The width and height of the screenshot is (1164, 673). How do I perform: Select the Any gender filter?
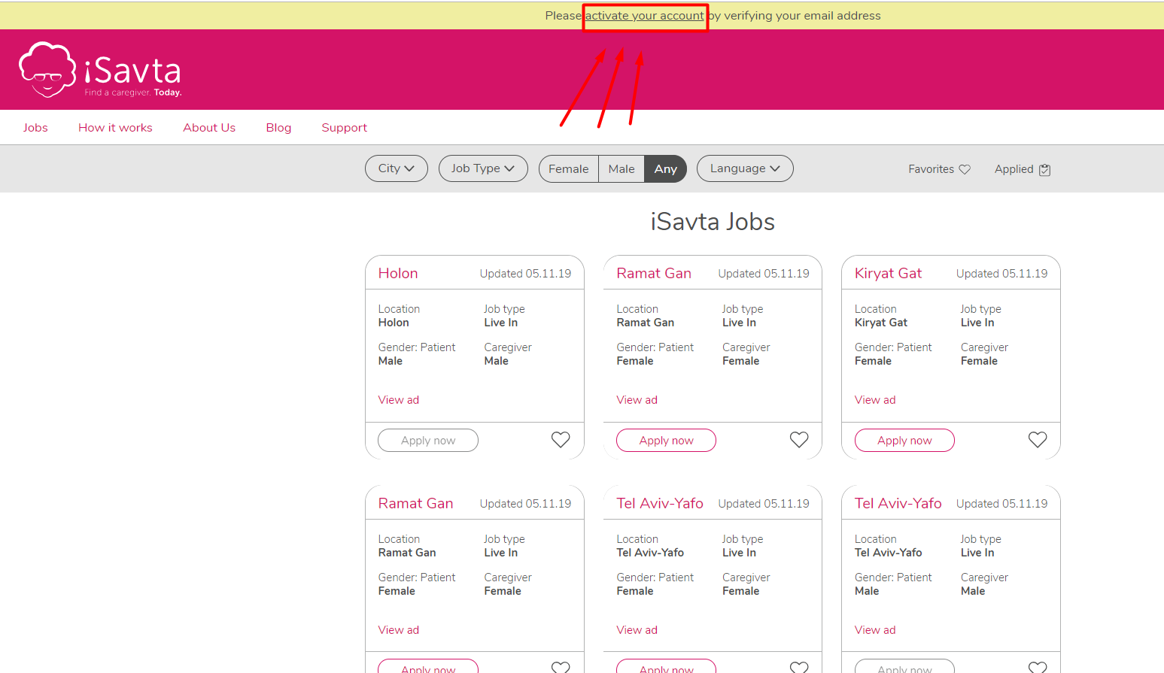pyautogui.click(x=666, y=169)
